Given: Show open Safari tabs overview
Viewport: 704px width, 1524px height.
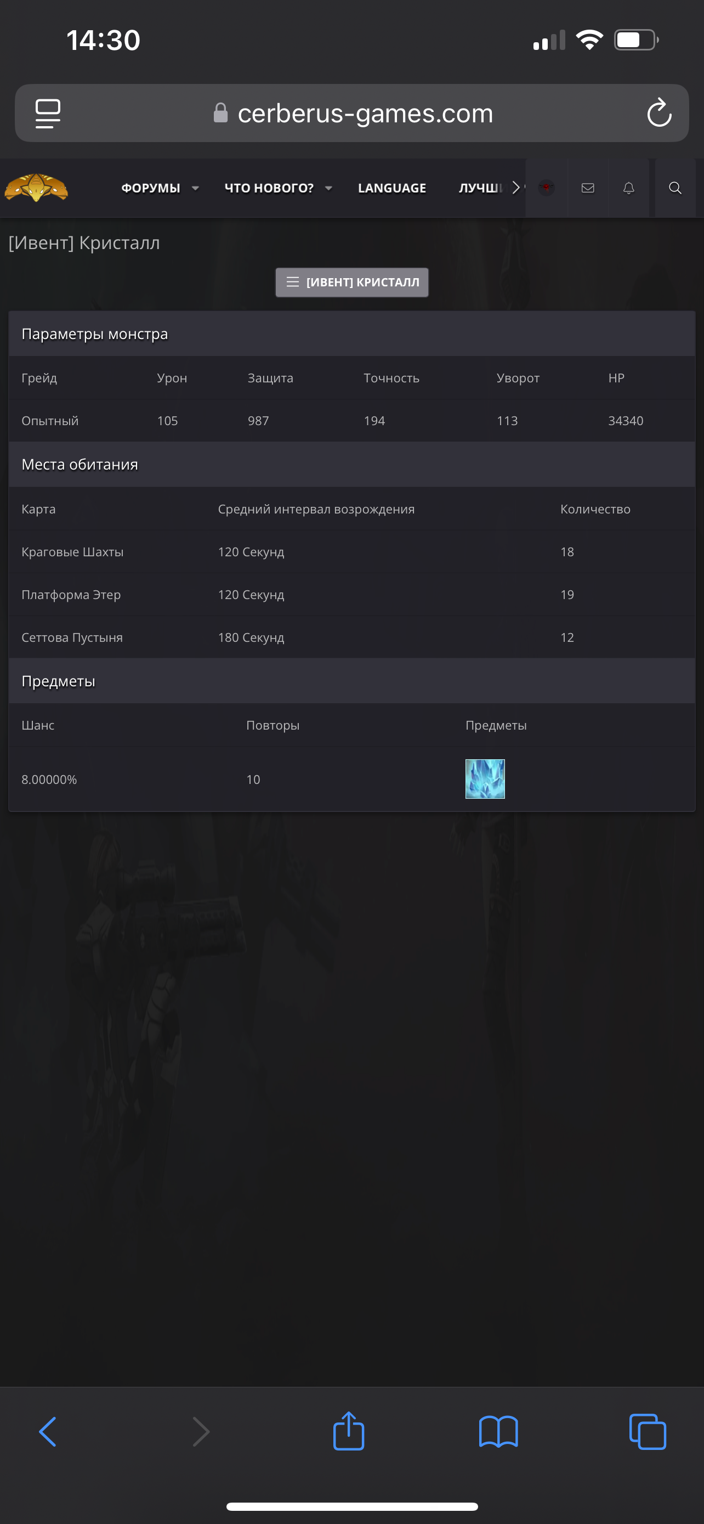Looking at the screenshot, I should pyautogui.click(x=648, y=1432).
